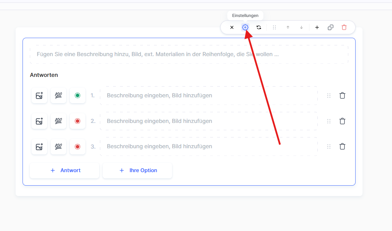The width and height of the screenshot is (392, 231).
Task: Delete the question with the red trash icon
Action: tap(344, 27)
